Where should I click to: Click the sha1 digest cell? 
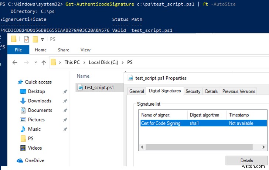coord(194,123)
